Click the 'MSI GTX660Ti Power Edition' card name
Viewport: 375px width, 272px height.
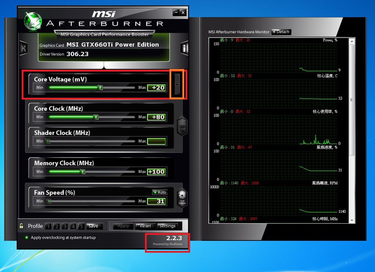tap(113, 44)
